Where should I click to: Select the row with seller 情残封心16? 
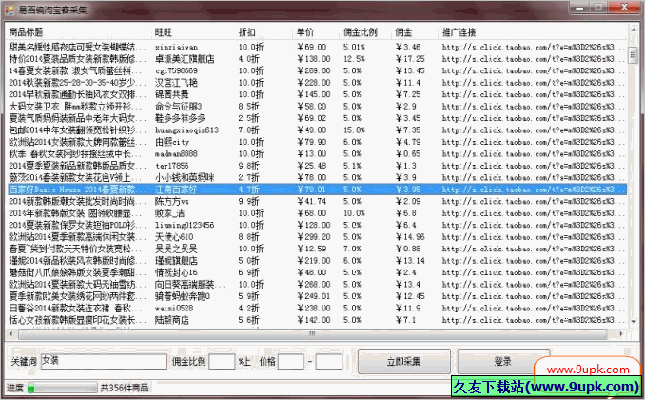pyautogui.click(x=316, y=272)
